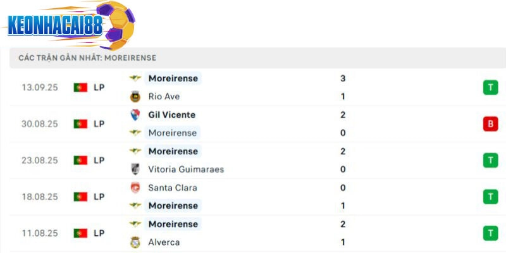Click the Alverca club crest
506x253 pixels.
pyautogui.click(x=135, y=242)
